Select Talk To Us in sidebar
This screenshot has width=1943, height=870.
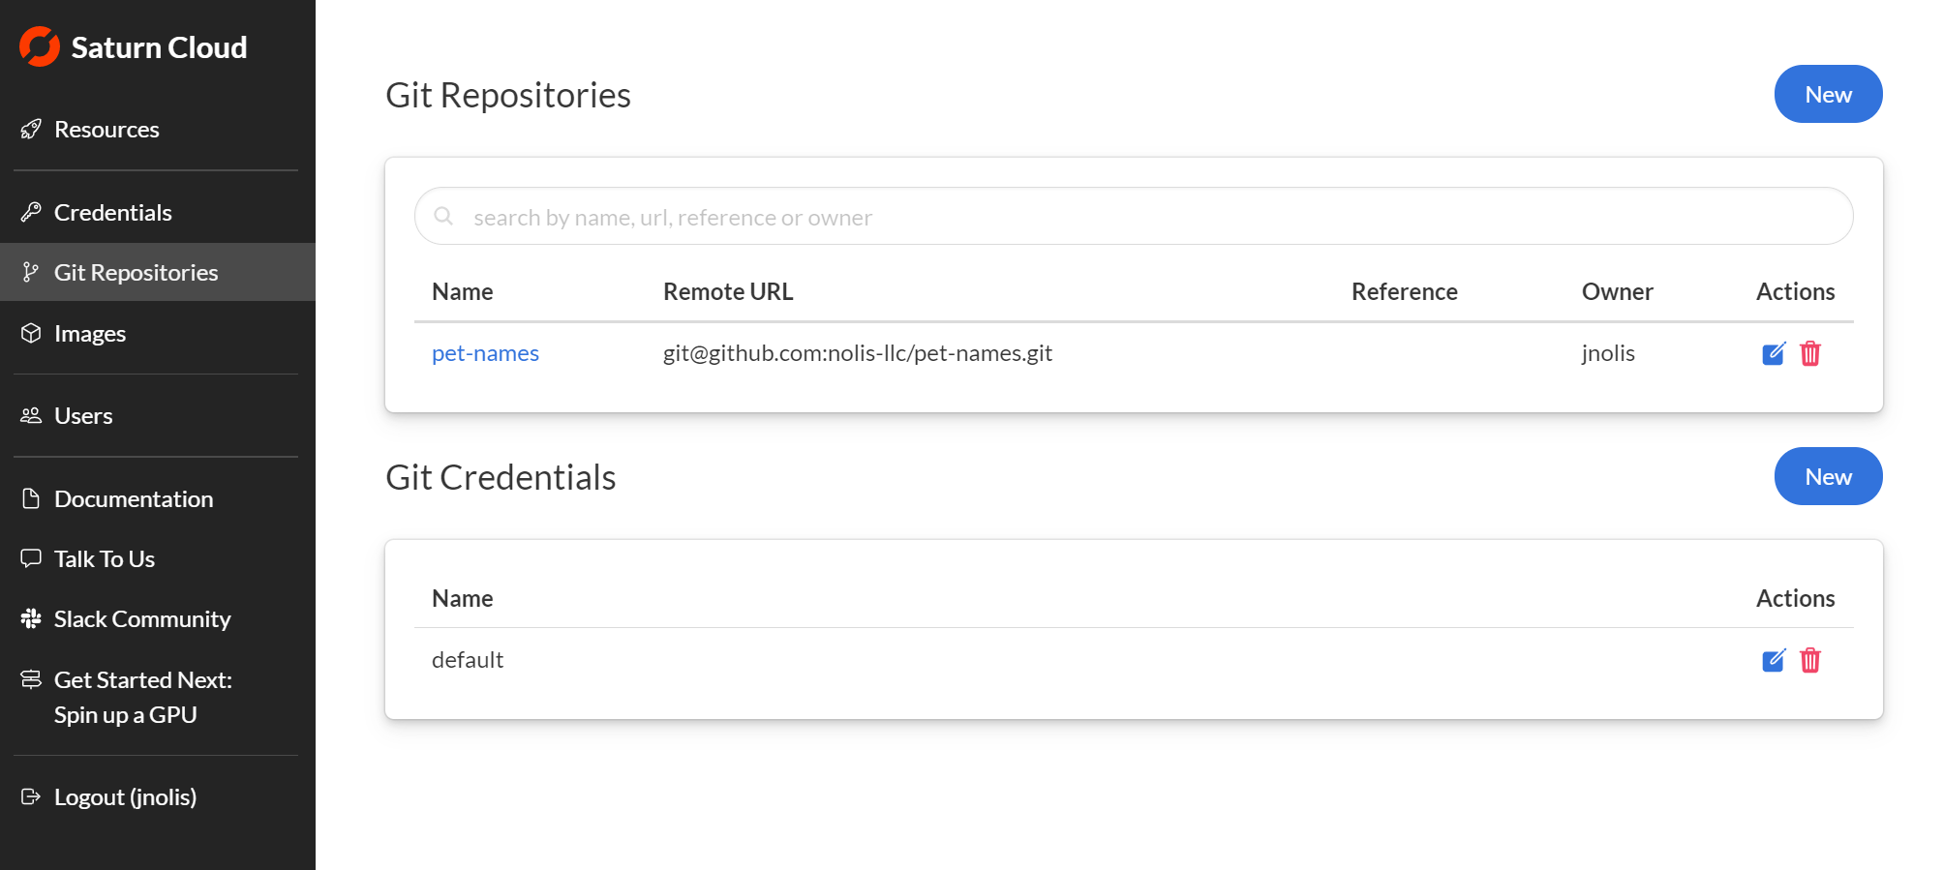pos(104,559)
